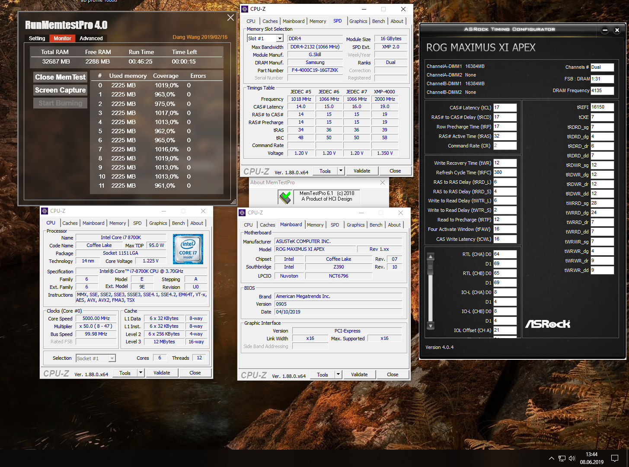Click Run Time value 00:46:25
The image size is (629, 467).
coord(140,61)
